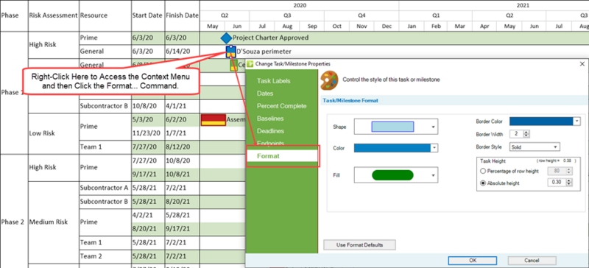Click the D'Souza perimeter task label
Viewport: 589px width, 268px height.
(x=264, y=52)
